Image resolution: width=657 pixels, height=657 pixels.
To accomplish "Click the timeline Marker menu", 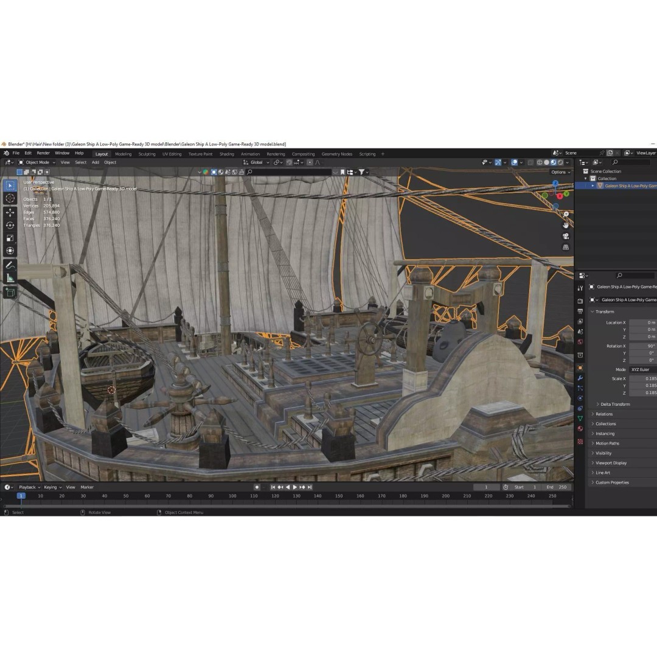I will tap(87, 487).
